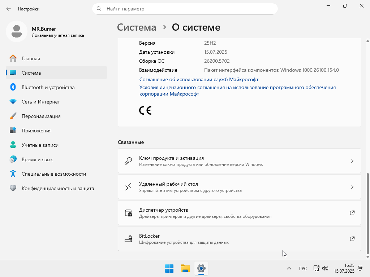The width and height of the screenshot is (370, 277).
Task: Click the shield Конфиденциальность icon
Action: click(x=13, y=188)
